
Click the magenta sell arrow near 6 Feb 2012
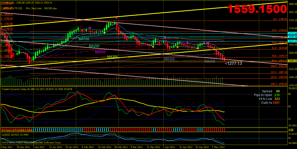tap(90, 28)
